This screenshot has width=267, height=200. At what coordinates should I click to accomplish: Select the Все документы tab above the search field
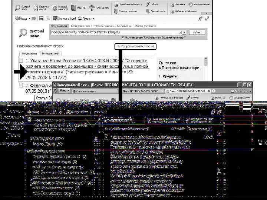pos(59,26)
